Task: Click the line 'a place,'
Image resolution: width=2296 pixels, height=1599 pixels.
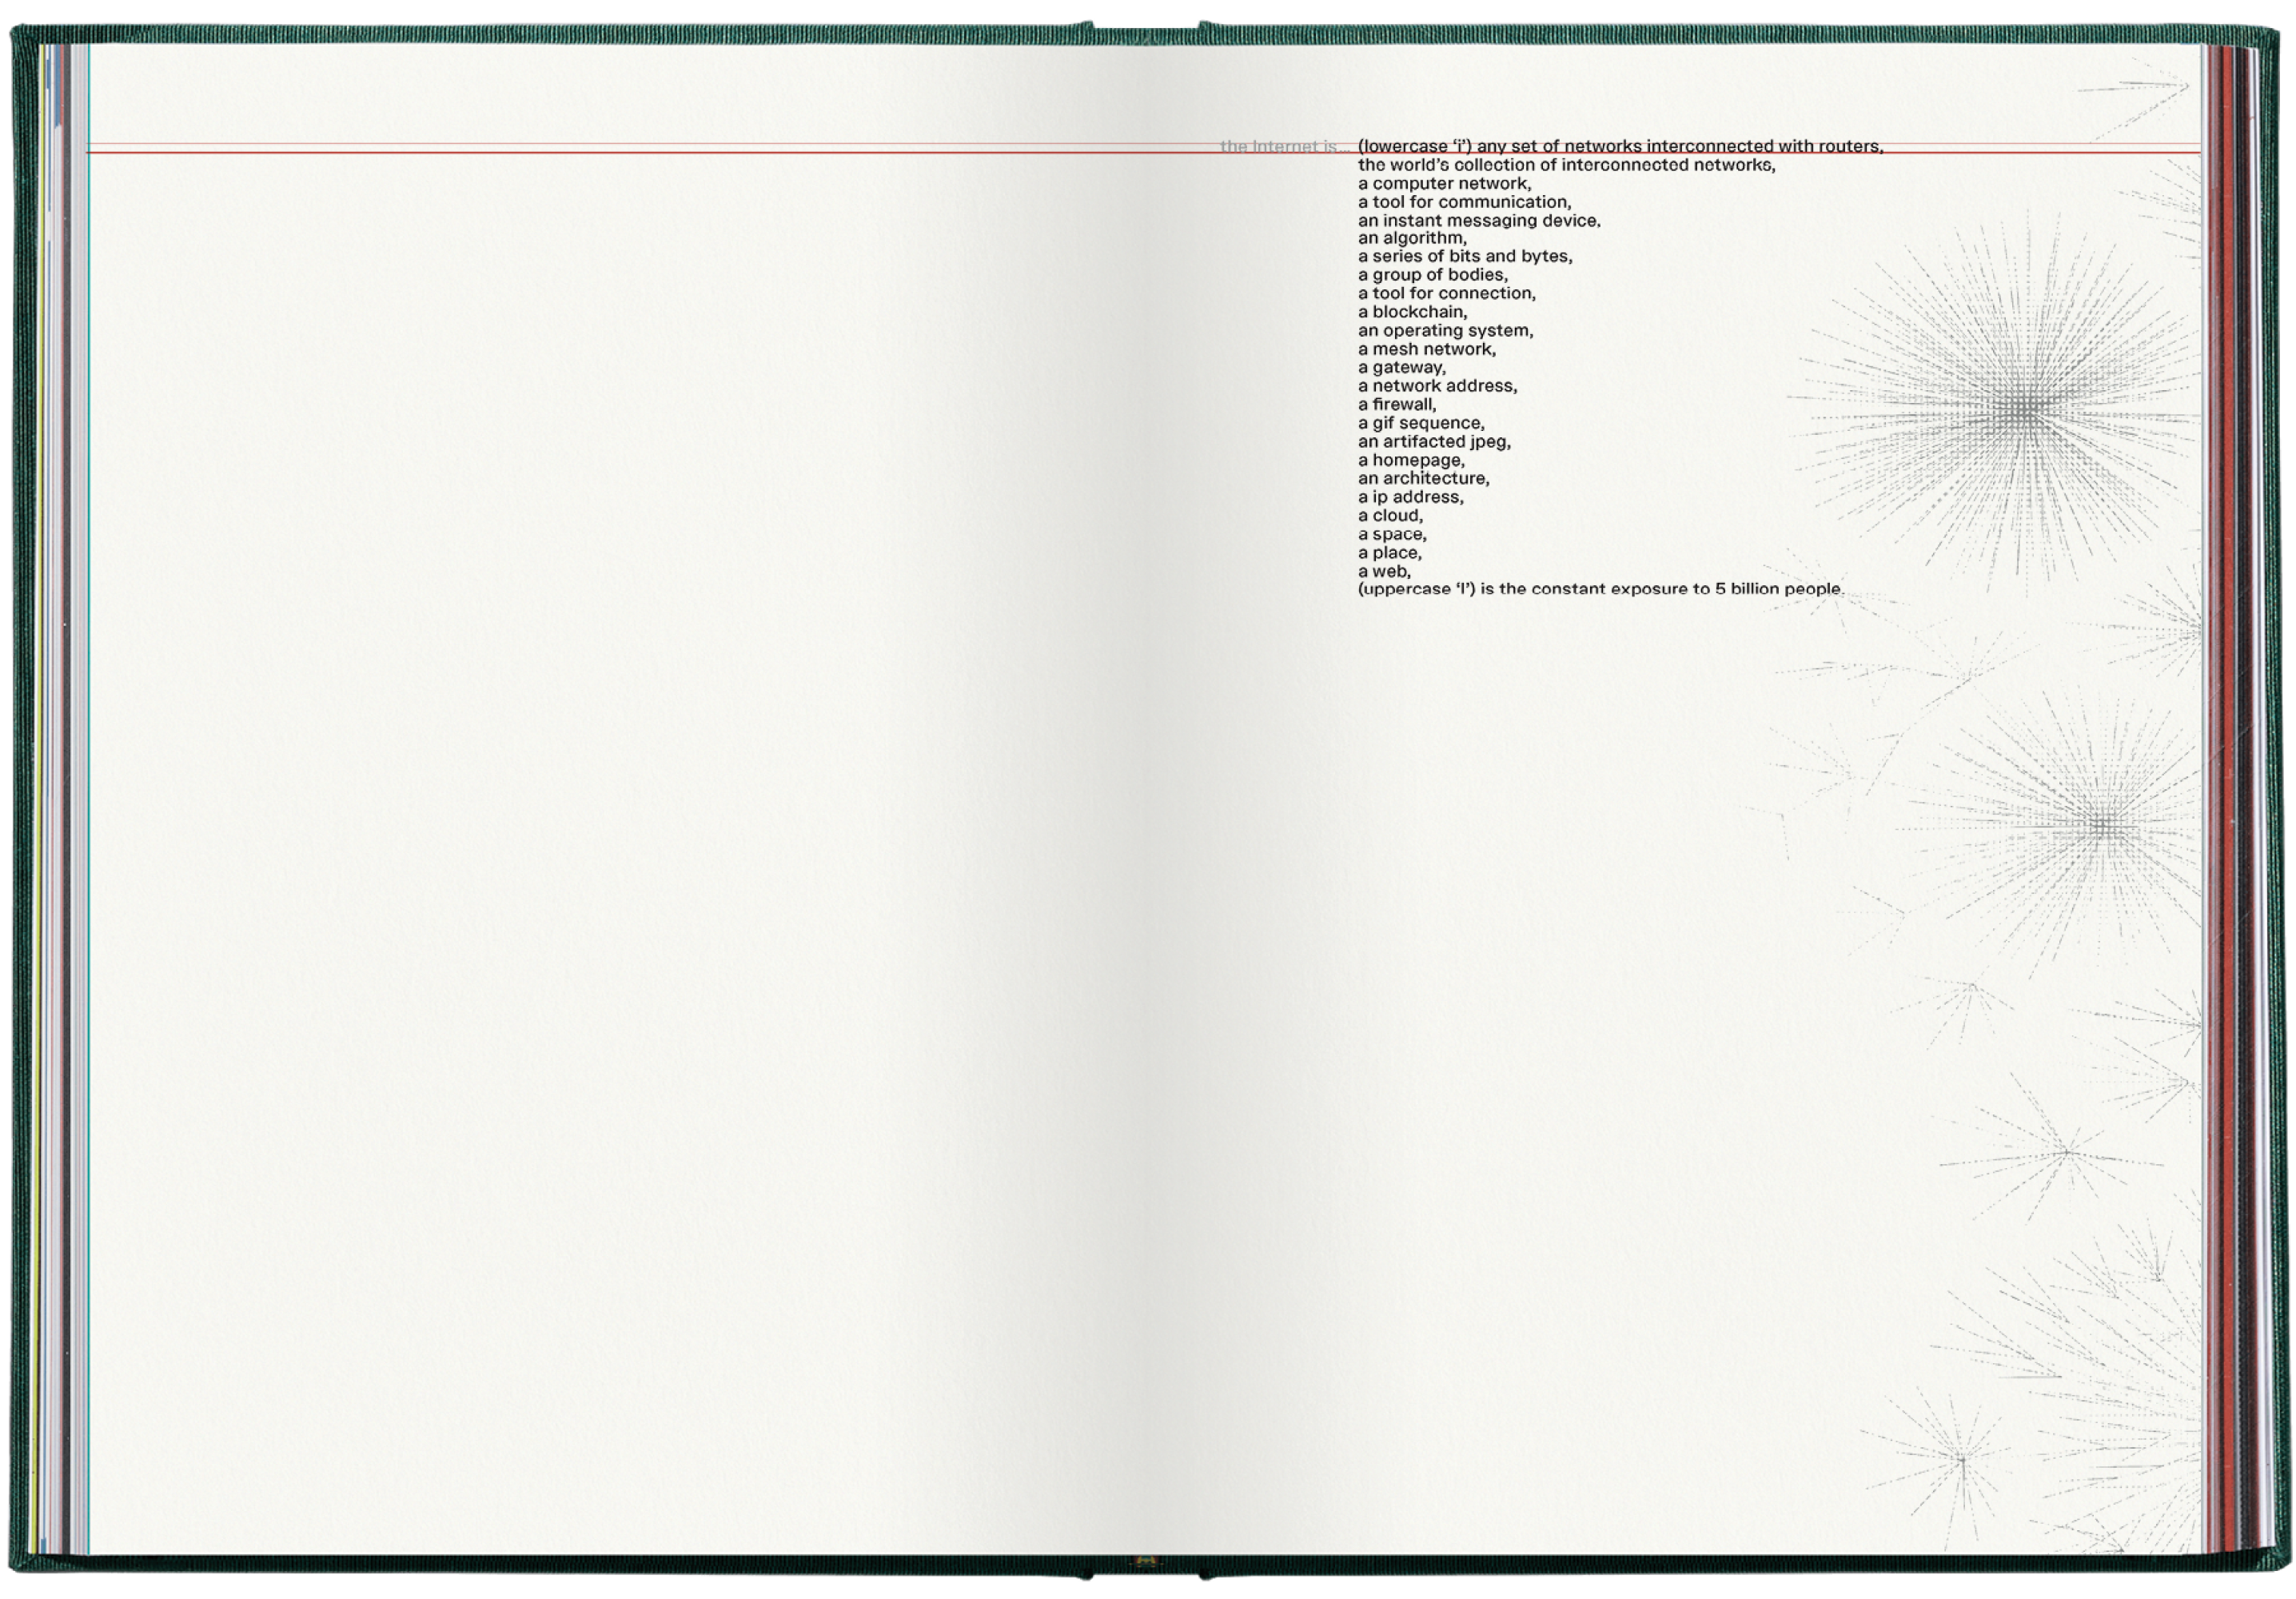Action: [1389, 553]
